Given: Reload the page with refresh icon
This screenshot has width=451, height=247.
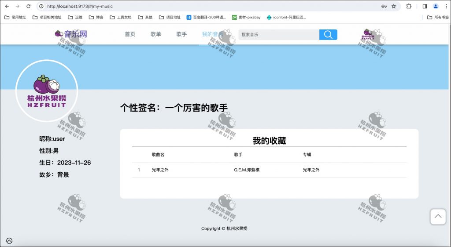Looking at the screenshot, I should [28, 6].
